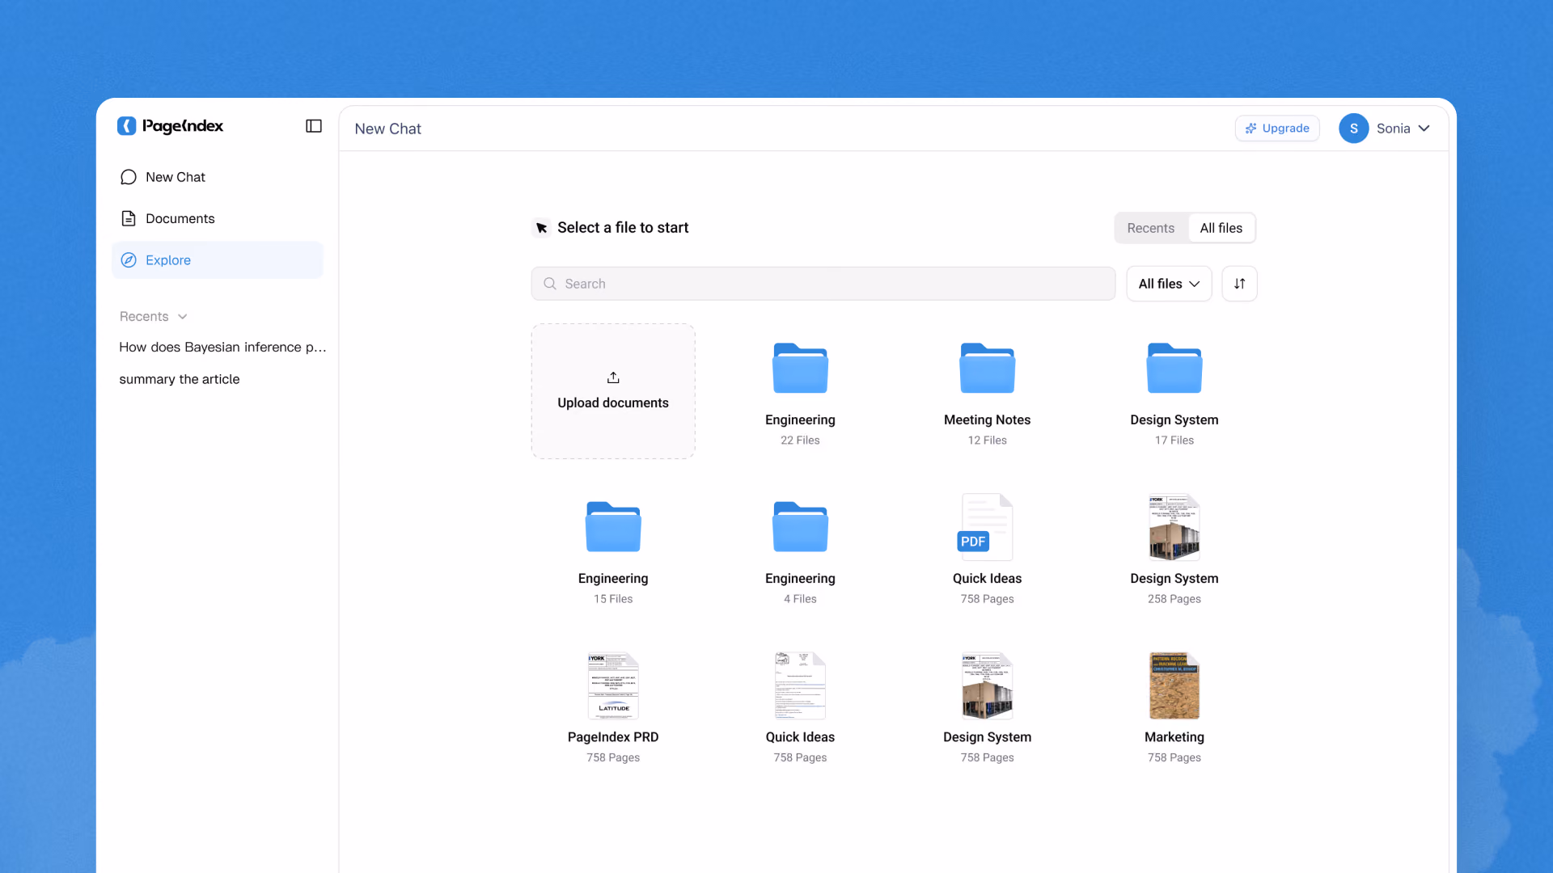Viewport: 1553px width, 873px height.
Task: Click the Documents page icon in sidebar
Action: click(x=128, y=218)
